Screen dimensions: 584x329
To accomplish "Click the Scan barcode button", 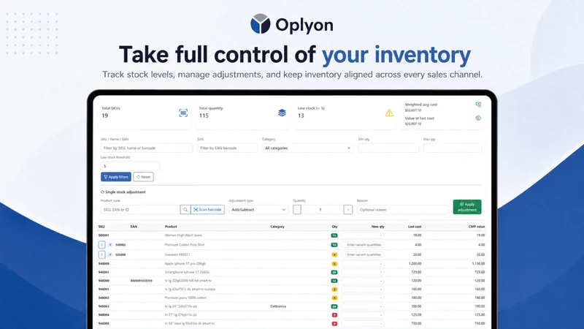I will coord(207,210).
